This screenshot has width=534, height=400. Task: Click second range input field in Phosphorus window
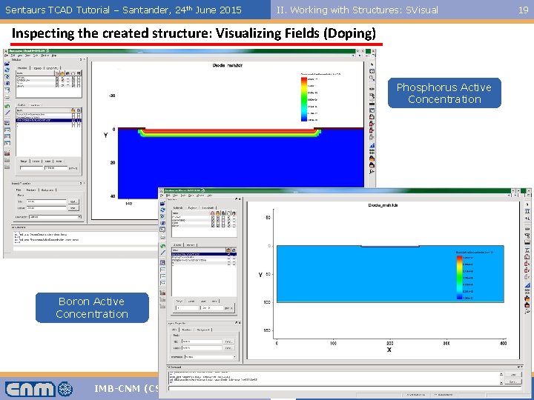pyautogui.click(x=56, y=168)
